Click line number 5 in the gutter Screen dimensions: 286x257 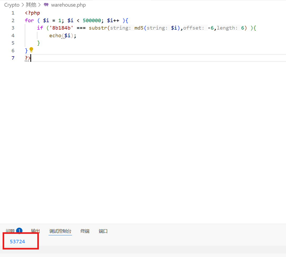tap(13, 43)
